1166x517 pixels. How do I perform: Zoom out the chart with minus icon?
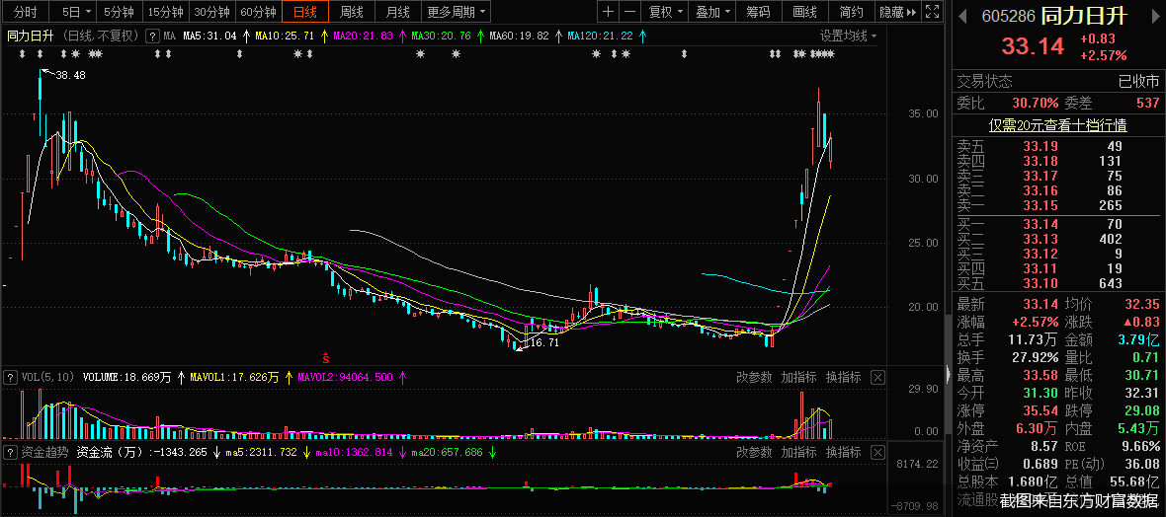tap(629, 12)
